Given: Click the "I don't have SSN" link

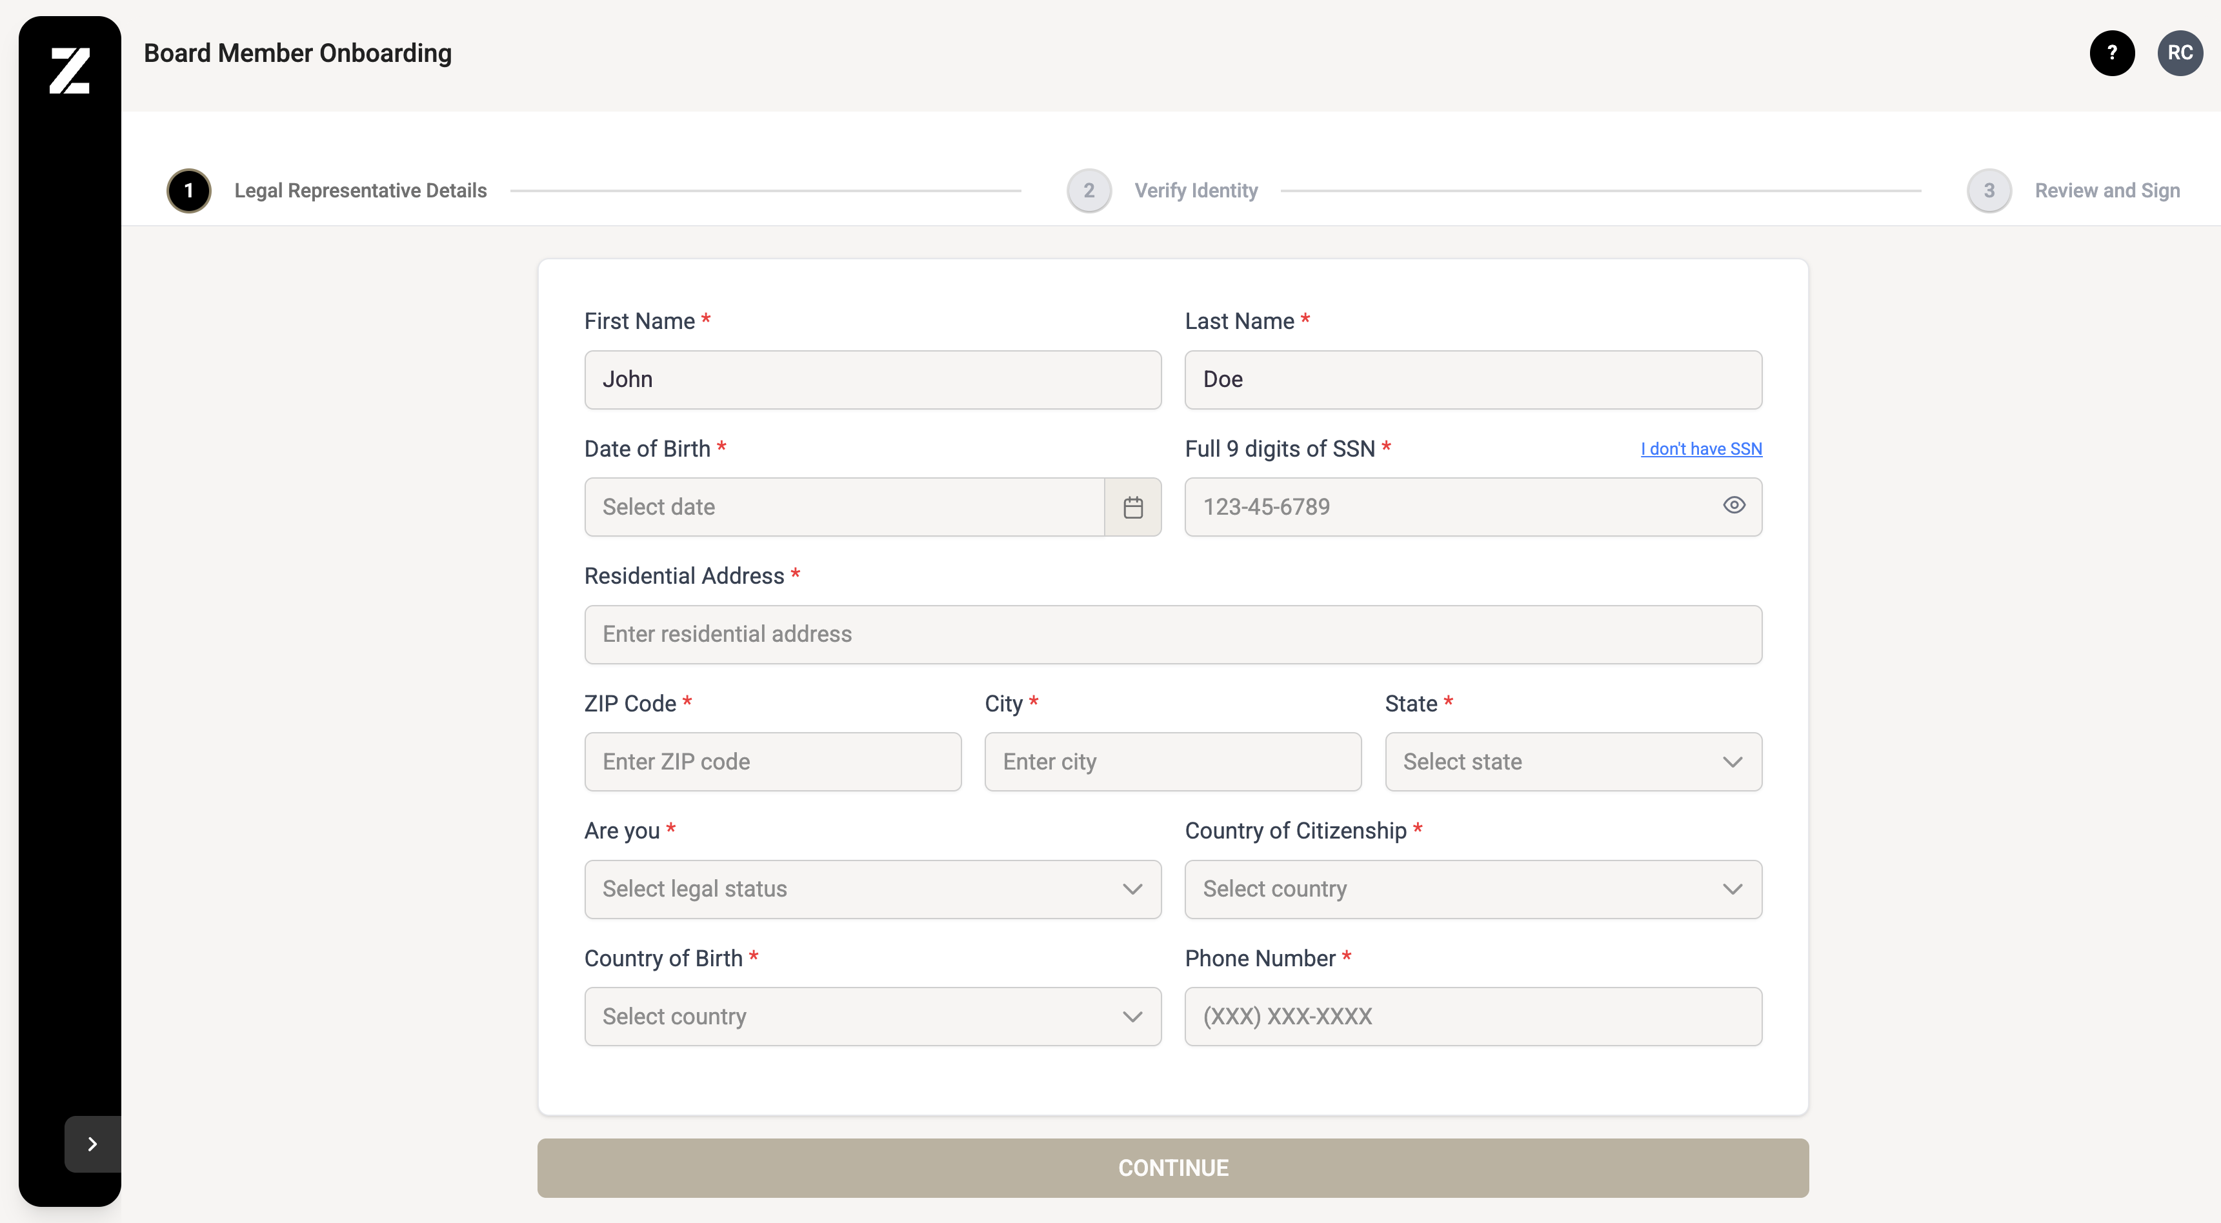Looking at the screenshot, I should (x=1700, y=449).
